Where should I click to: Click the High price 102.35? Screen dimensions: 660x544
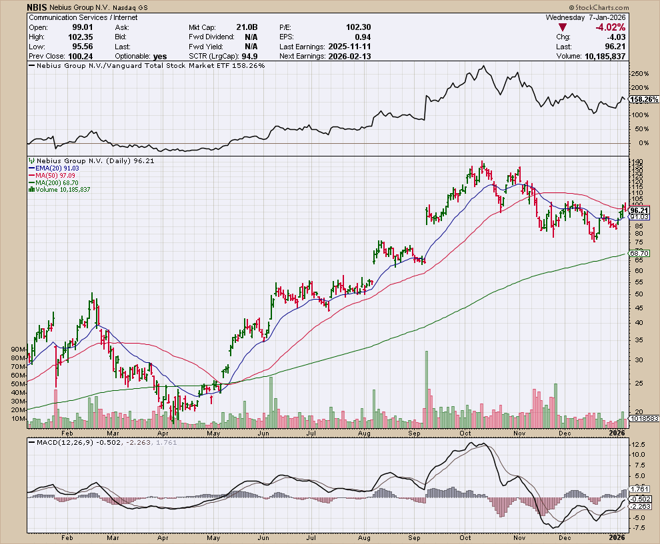(81, 37)
